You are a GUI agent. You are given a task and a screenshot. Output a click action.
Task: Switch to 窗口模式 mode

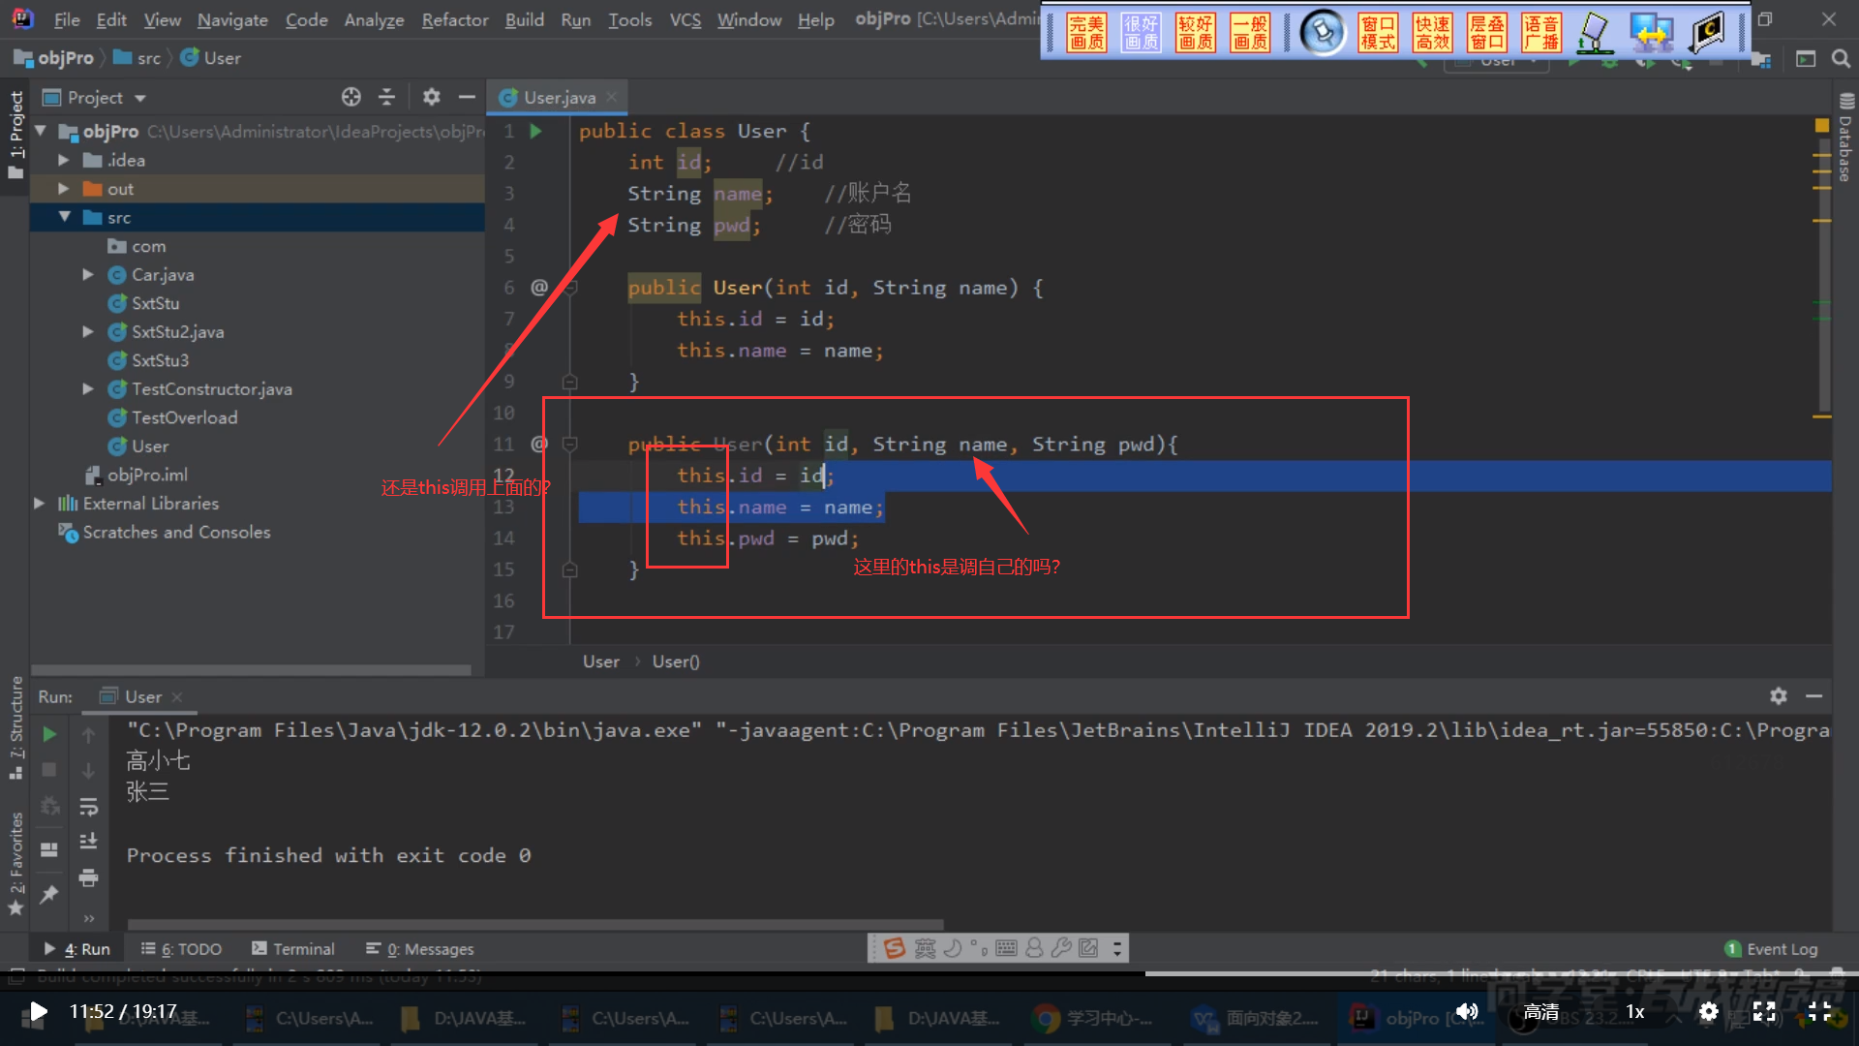click(x=1378, y=33)
